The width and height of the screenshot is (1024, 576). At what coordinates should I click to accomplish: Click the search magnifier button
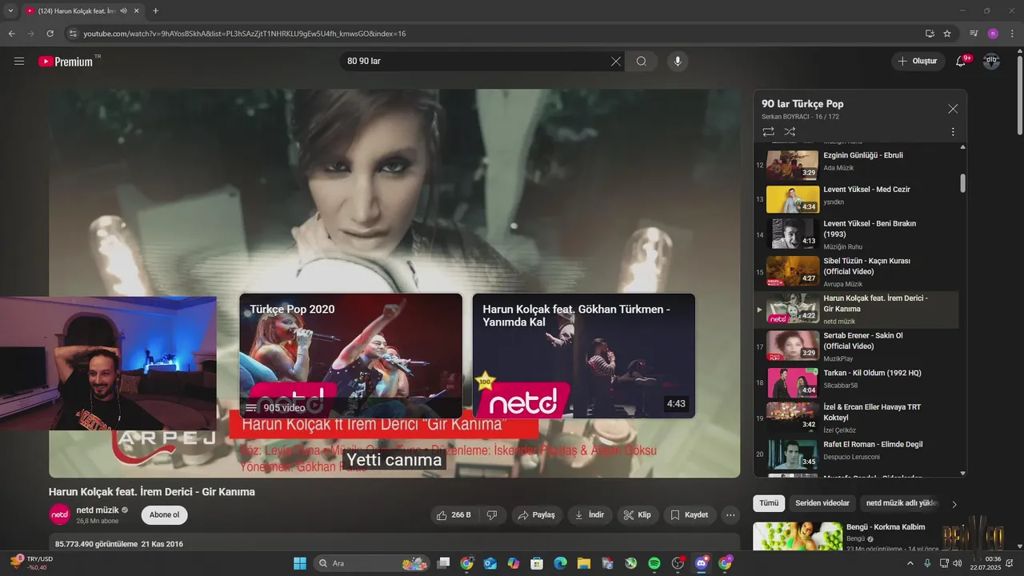642,62
